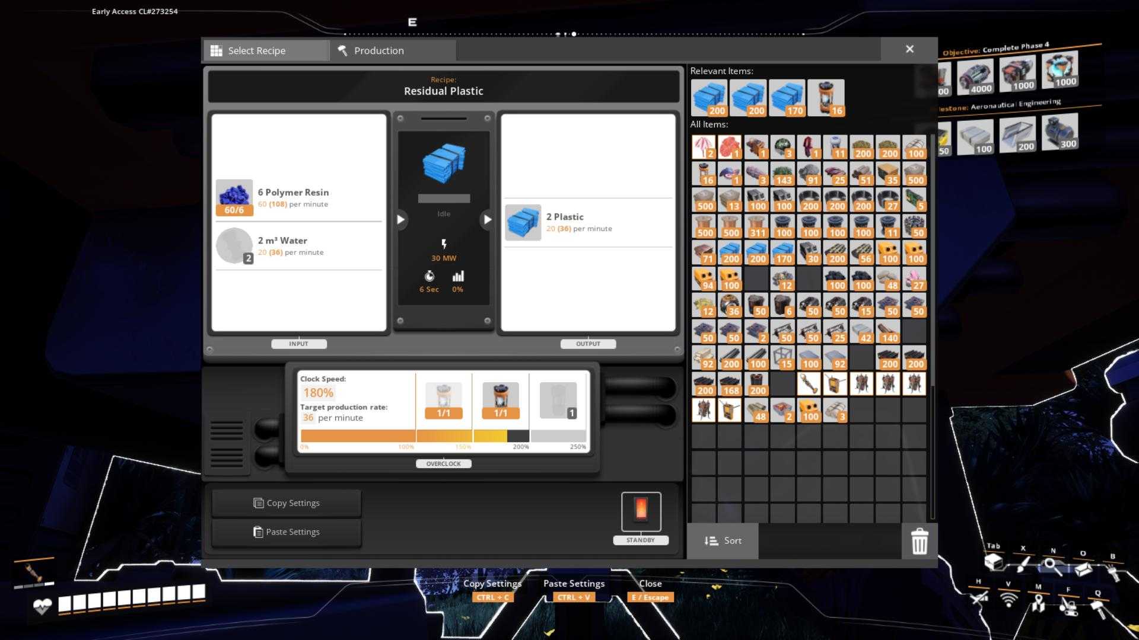Select the circuit board stack of 5
Screen dimensions: 1139x640
(914, 200)
